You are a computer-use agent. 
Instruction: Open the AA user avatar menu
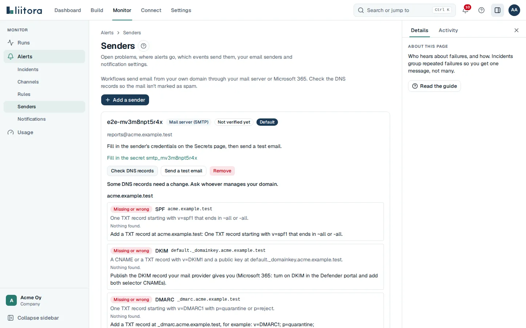[514, 10]
